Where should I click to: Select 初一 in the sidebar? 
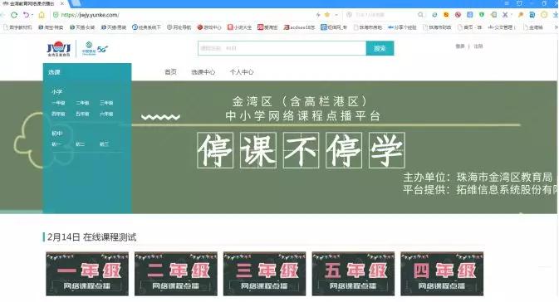coord(56,144)
